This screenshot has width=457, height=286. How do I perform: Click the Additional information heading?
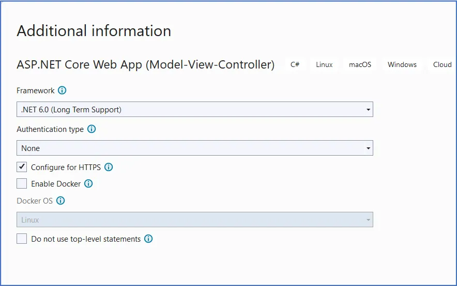(94, 31)
